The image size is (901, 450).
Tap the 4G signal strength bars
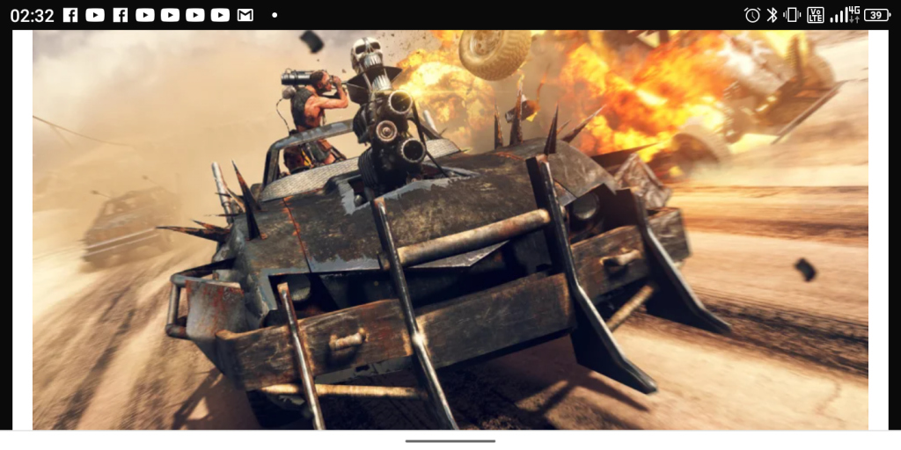pos(846,14)
